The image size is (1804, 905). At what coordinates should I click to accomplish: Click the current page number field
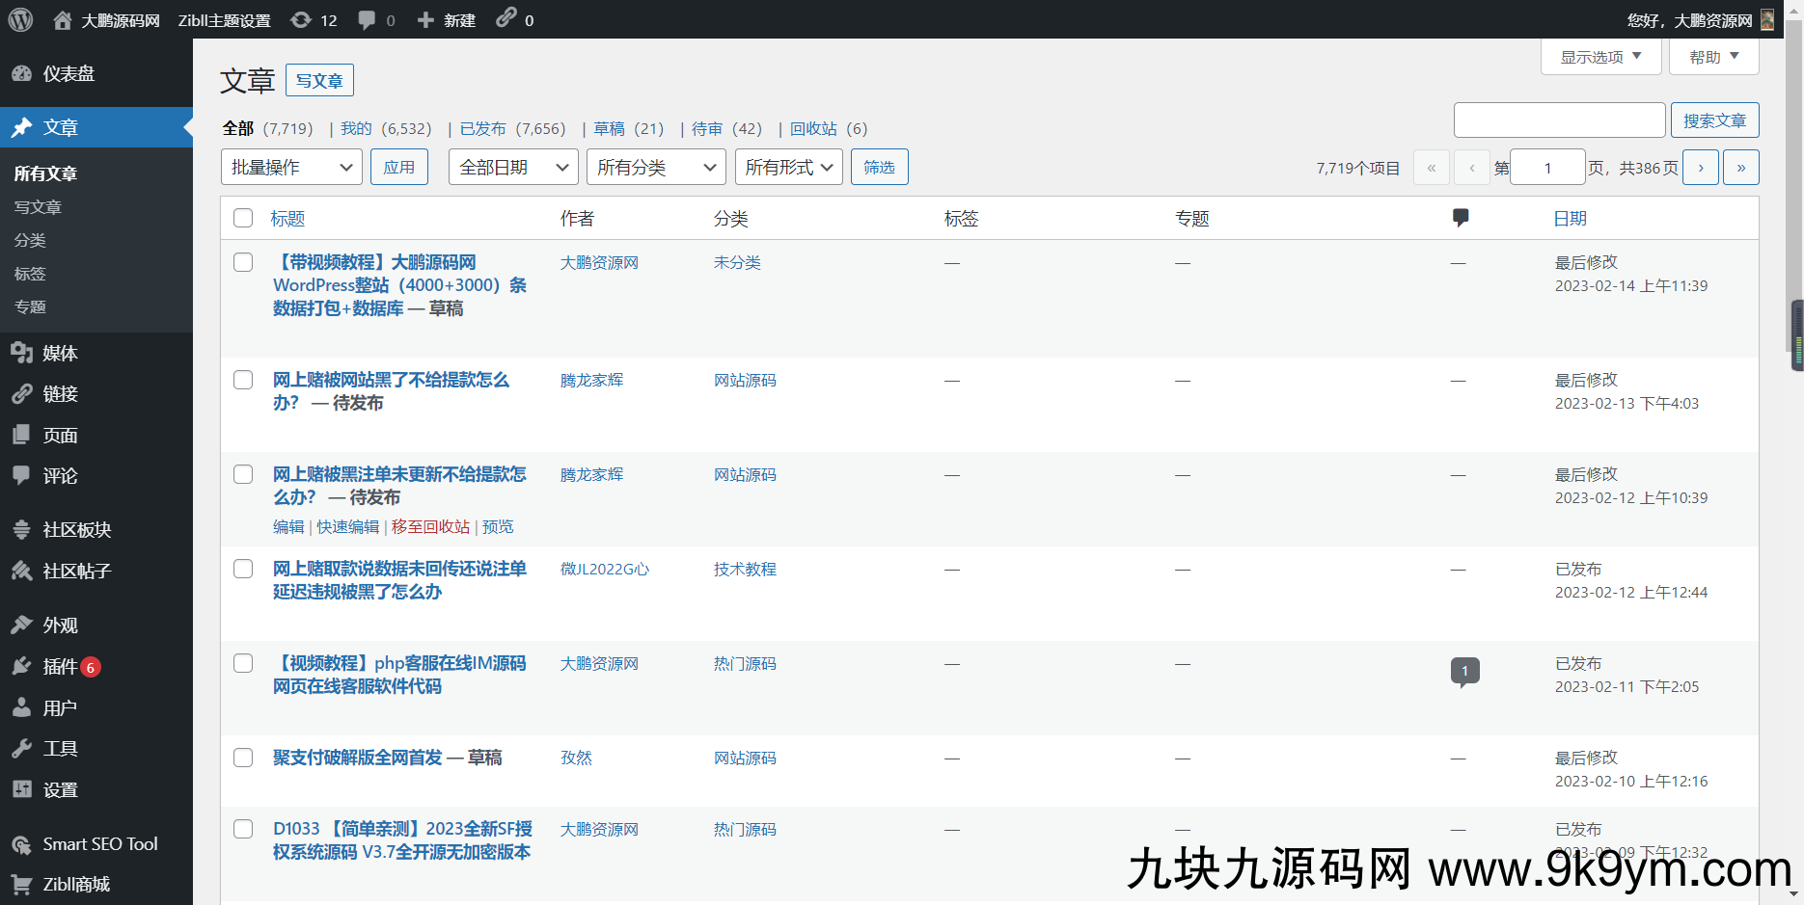click(x=1547, y=168)
